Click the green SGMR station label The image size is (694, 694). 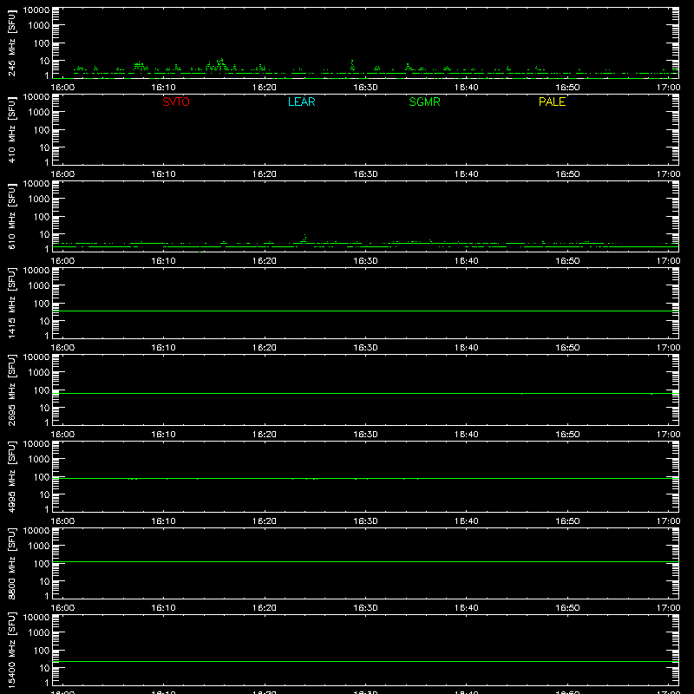[424, 101]
